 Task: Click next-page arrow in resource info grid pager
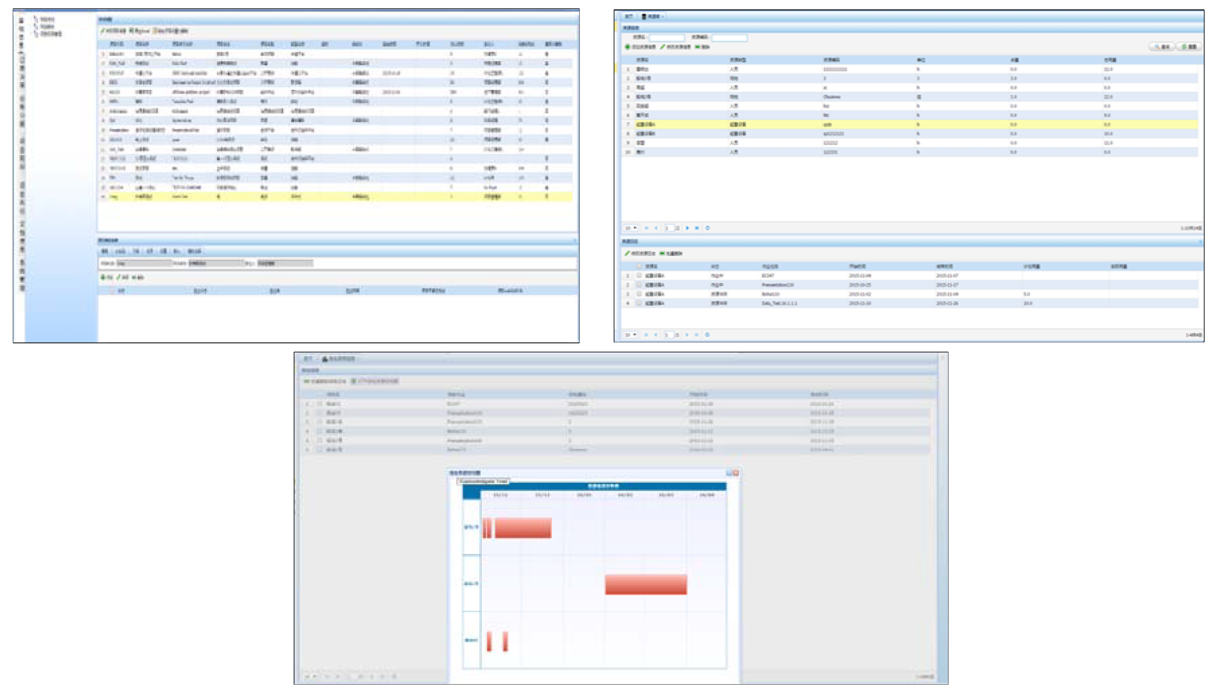point(687,228)
